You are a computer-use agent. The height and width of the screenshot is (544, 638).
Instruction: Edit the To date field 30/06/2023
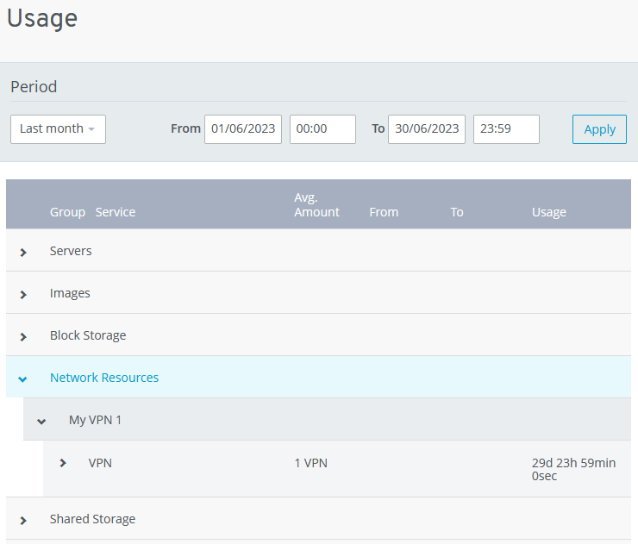point(427,129)
